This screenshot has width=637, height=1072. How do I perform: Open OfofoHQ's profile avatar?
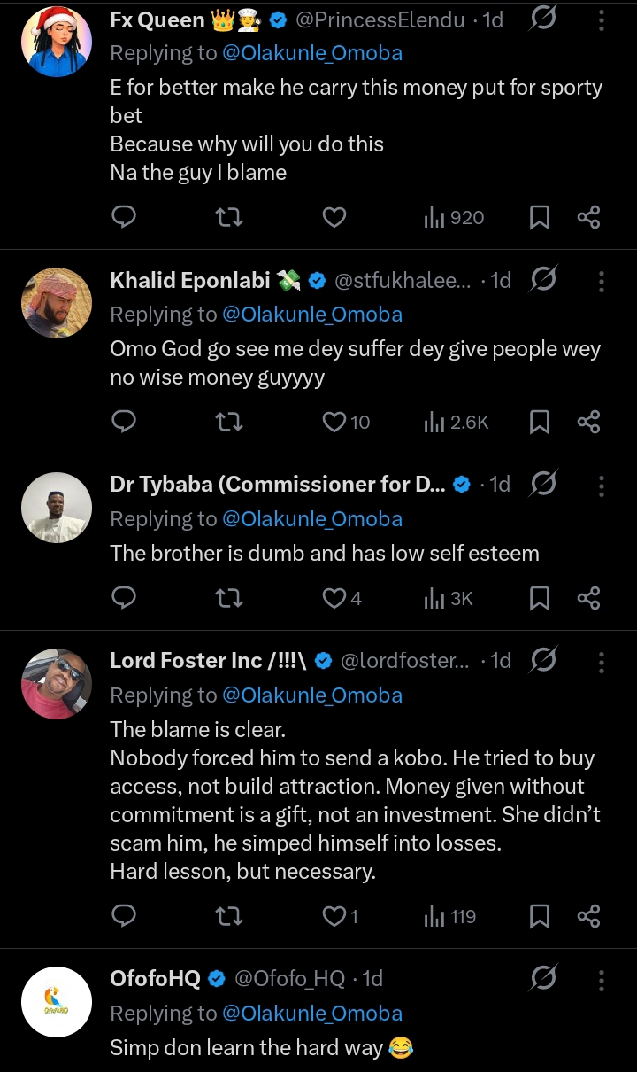pyautogui.click(x=57, y=1001)
